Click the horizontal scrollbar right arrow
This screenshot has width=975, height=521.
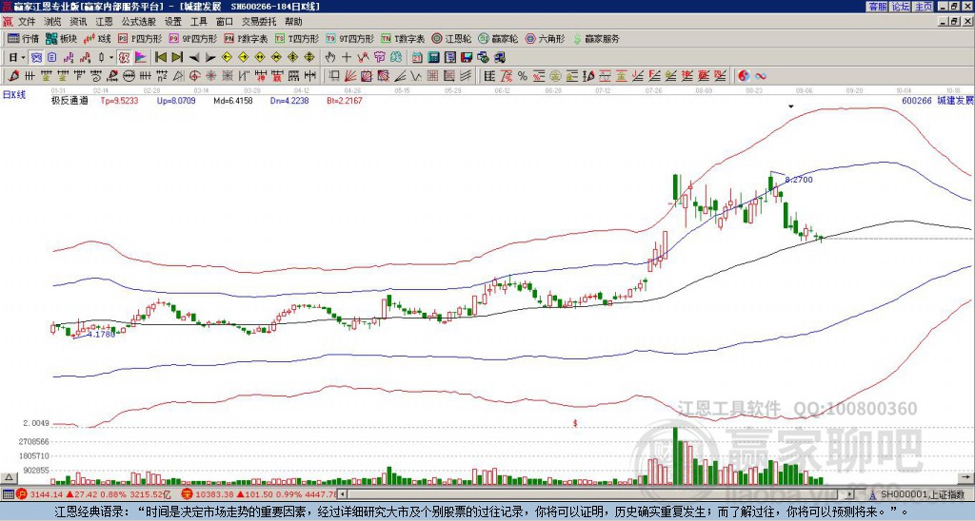(x=850, y=494)
